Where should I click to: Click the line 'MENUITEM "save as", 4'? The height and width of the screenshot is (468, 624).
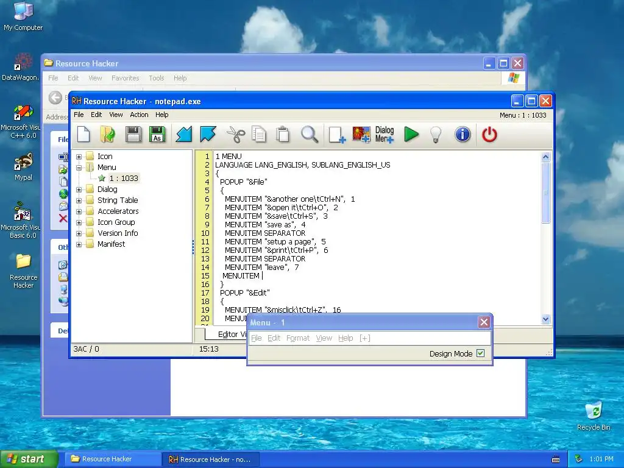point(265,224)
